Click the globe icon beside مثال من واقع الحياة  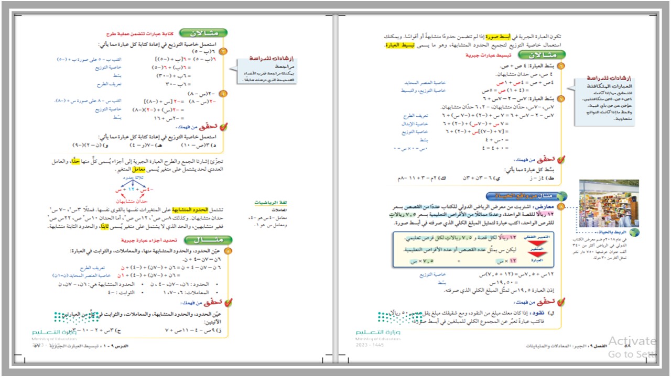(562, 196)
